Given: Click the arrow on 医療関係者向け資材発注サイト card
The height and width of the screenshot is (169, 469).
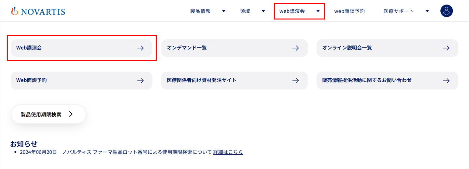Looking at the screenshot, I should (295, 81).
